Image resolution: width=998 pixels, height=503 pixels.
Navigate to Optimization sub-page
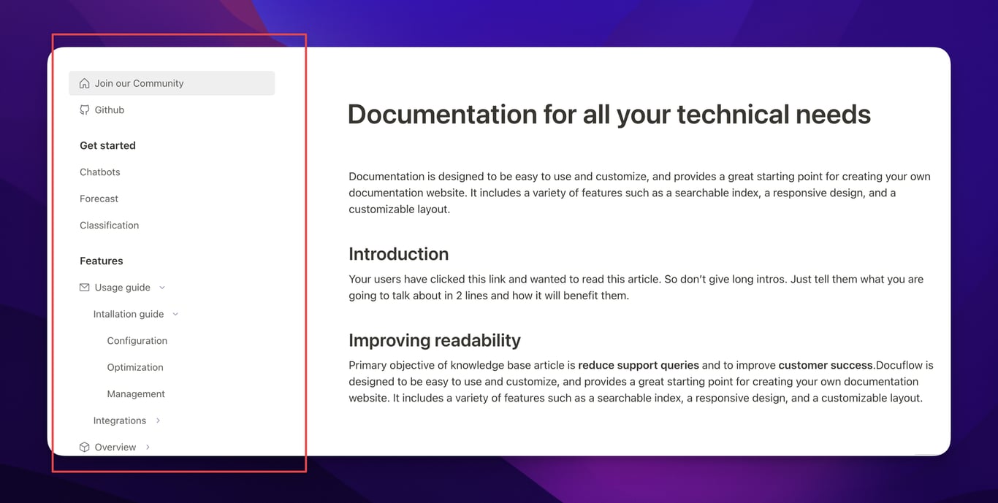point(135,367)
